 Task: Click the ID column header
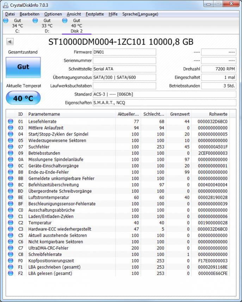[20, 114]
